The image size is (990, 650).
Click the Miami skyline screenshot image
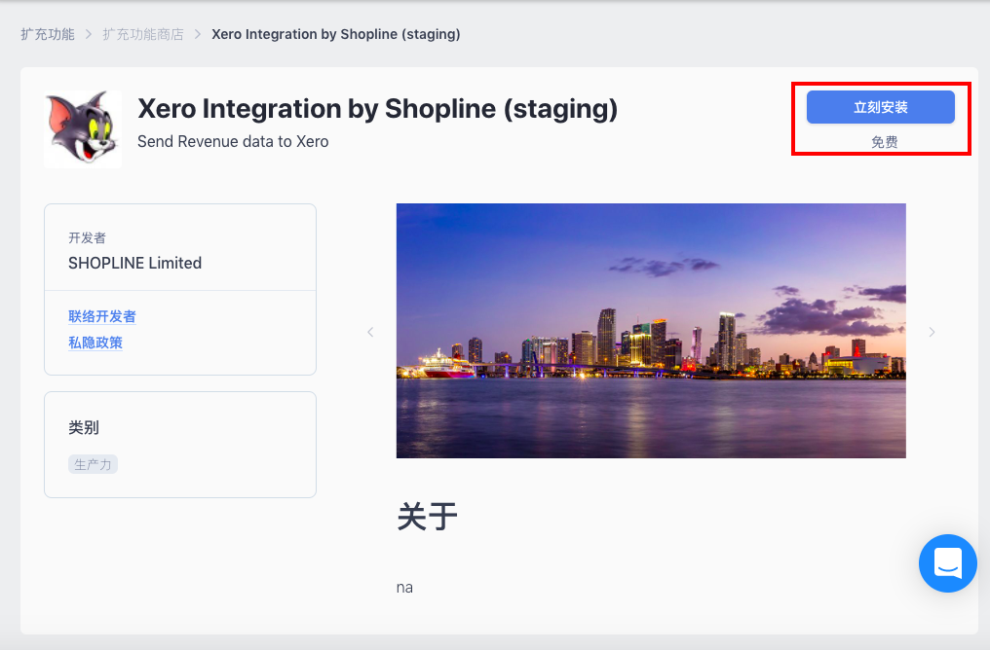click(x=651, y=331)
